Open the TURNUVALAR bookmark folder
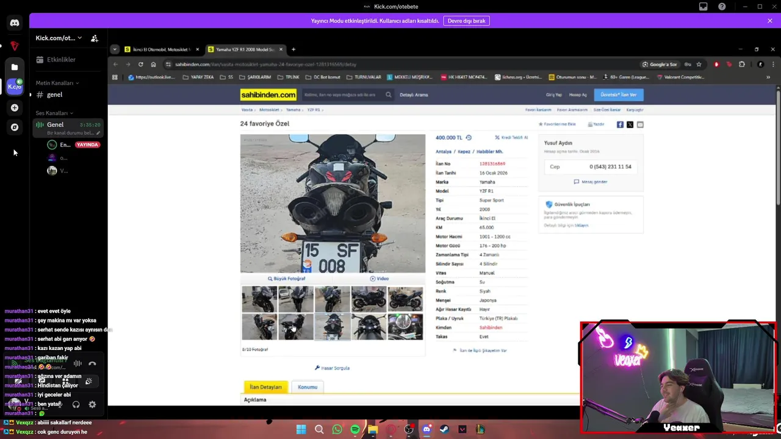This screenshot has width=781, height=439. tap(364, 77)
